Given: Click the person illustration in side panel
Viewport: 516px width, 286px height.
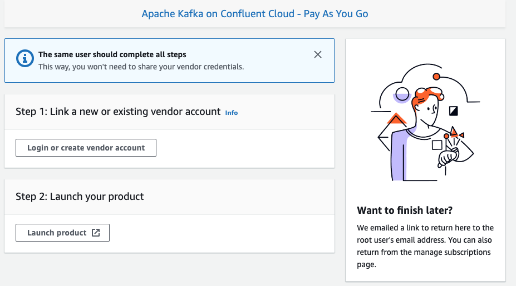Looking at the screenshot, I should coord(425,122).
